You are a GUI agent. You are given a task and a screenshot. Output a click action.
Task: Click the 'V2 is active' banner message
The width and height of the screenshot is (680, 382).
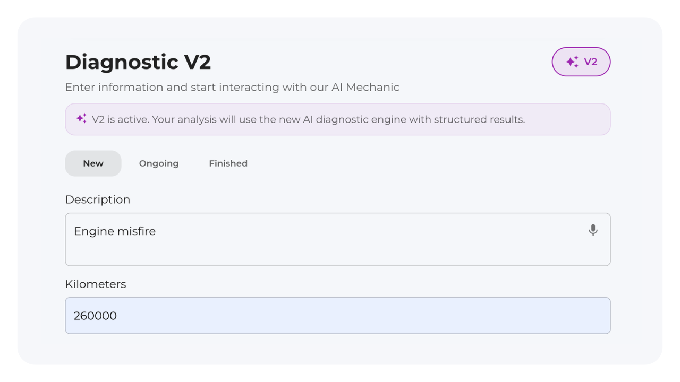[308, 119]
